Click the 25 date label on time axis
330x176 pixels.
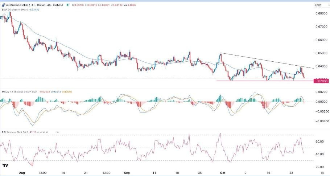(x=200, y=173)
